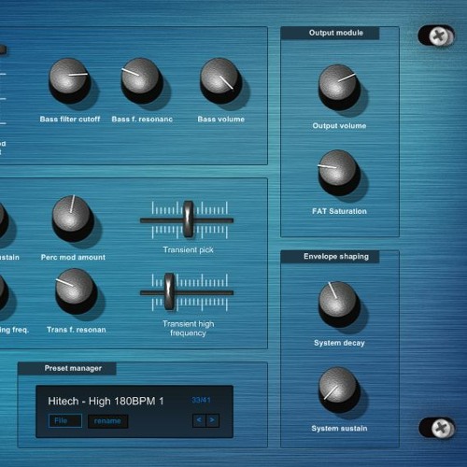Click the Transient pick label
This screenshot has height=467, width=467.
(x=188, y=249)
